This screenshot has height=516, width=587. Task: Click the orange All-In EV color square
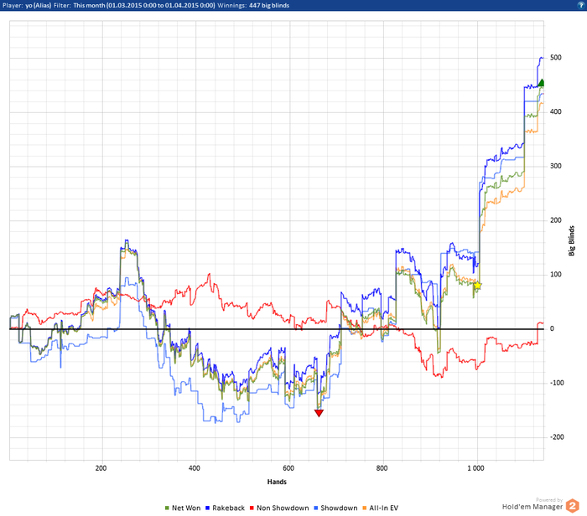pos(365,508)
